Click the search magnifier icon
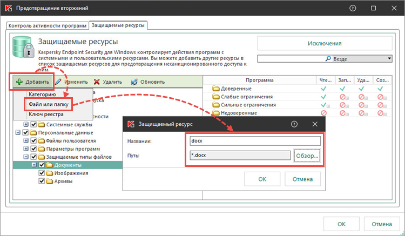The image size is (405, 236). pyautogui.click(x=328, y=59)
